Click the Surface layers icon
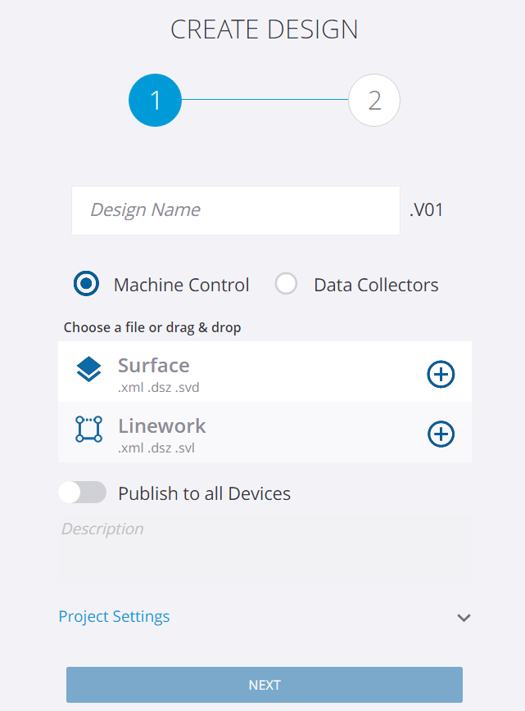Viewport: 525px width, 711px height. [x=88, y=369]
